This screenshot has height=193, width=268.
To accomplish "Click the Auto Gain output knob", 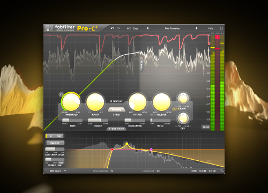I will pos(183,99).
